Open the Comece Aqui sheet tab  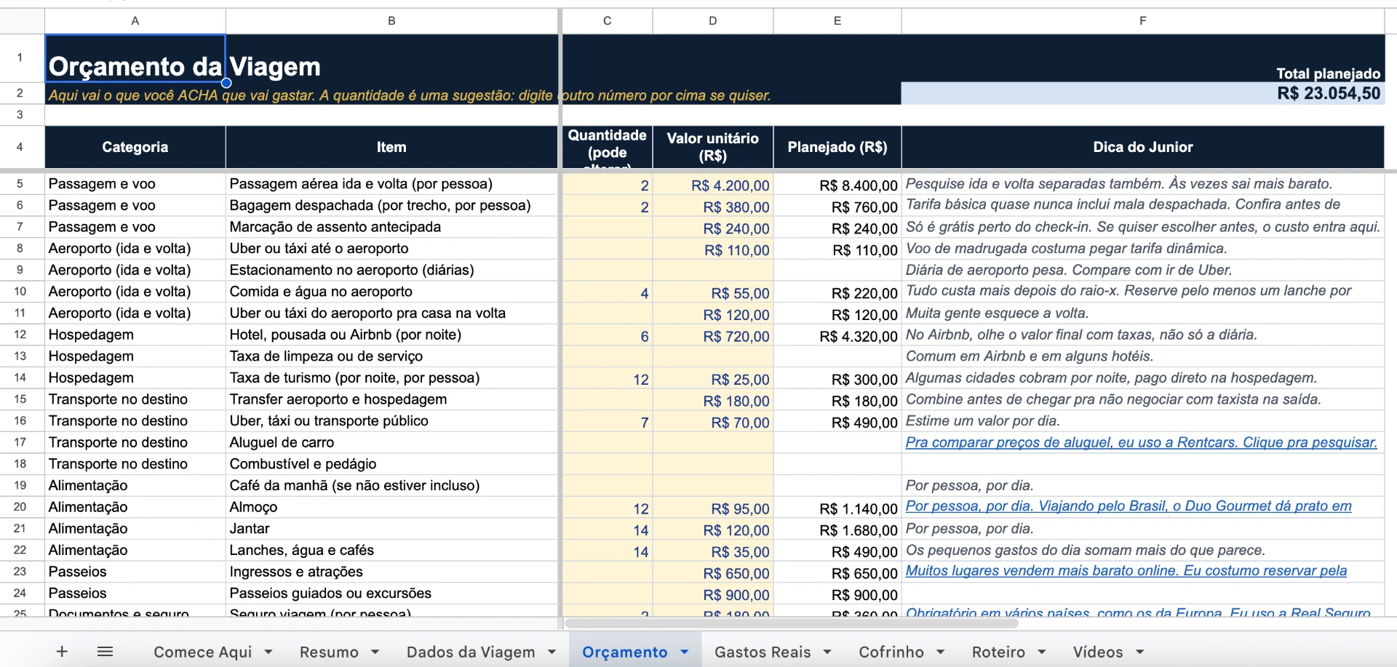[202, 652]
